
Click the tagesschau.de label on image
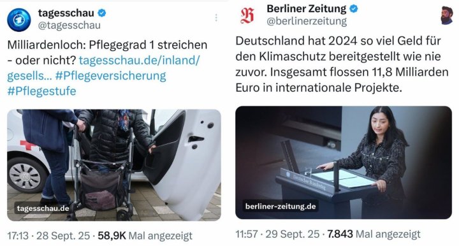coord(43,208)
